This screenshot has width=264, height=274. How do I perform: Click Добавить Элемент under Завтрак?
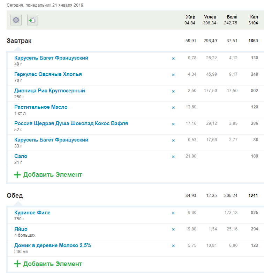click(52, 175)
